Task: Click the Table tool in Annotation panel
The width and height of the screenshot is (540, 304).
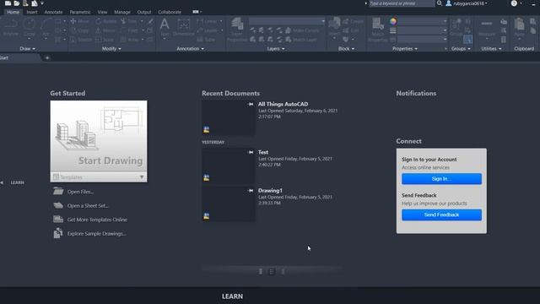Action: (206, 40)
